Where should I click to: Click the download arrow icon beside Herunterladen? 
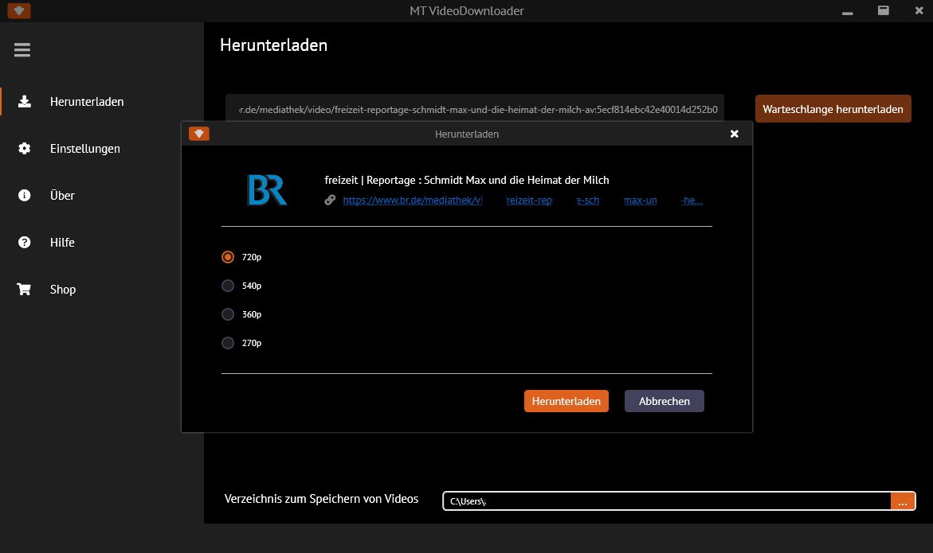25,102
